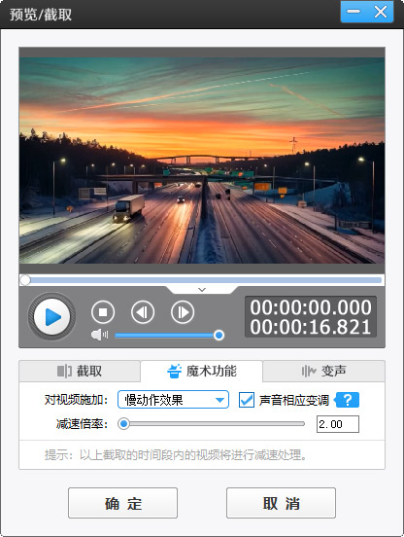The image size is (404, 537).
Task: Open the blue question mark help
Action: [347, 400]
